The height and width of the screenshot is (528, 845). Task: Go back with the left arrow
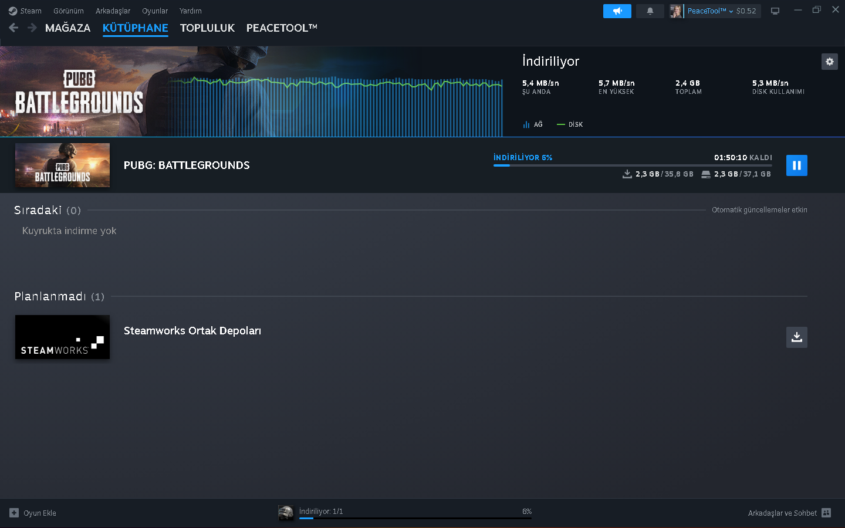click(13, 28)
